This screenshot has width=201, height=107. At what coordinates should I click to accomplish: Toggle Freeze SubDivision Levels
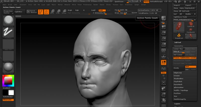coord(185,58)
